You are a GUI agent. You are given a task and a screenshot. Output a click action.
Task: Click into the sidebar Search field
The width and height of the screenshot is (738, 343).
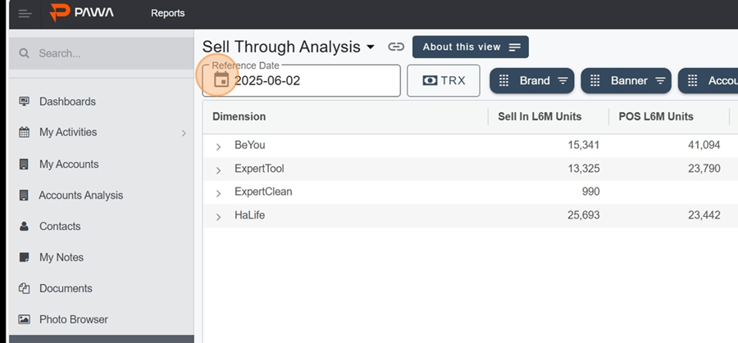click(x=101, y=53)
